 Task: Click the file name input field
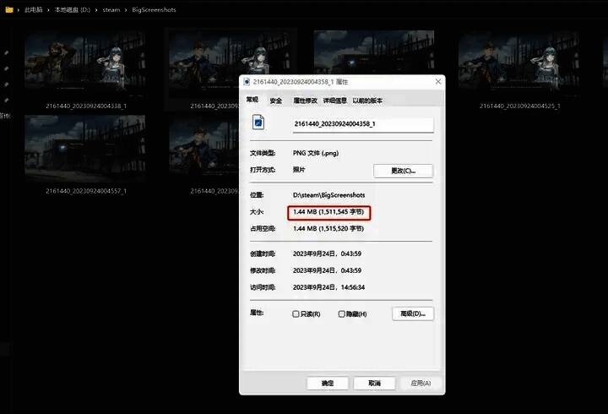tap(362, 123)
